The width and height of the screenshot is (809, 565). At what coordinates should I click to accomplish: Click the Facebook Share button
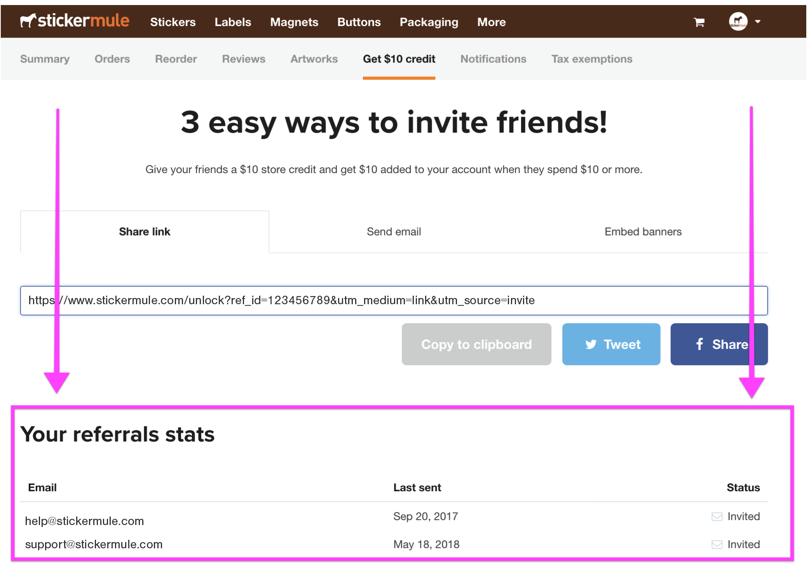point(719,344)
